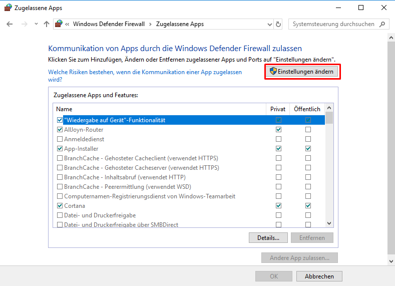Minimize the Zugelassene Apps window

point(338,8)
